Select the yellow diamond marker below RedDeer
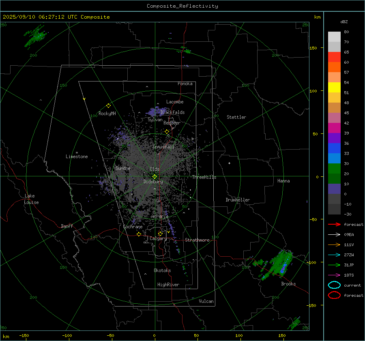Screen dimensions: 365x341 coord(167,132)
